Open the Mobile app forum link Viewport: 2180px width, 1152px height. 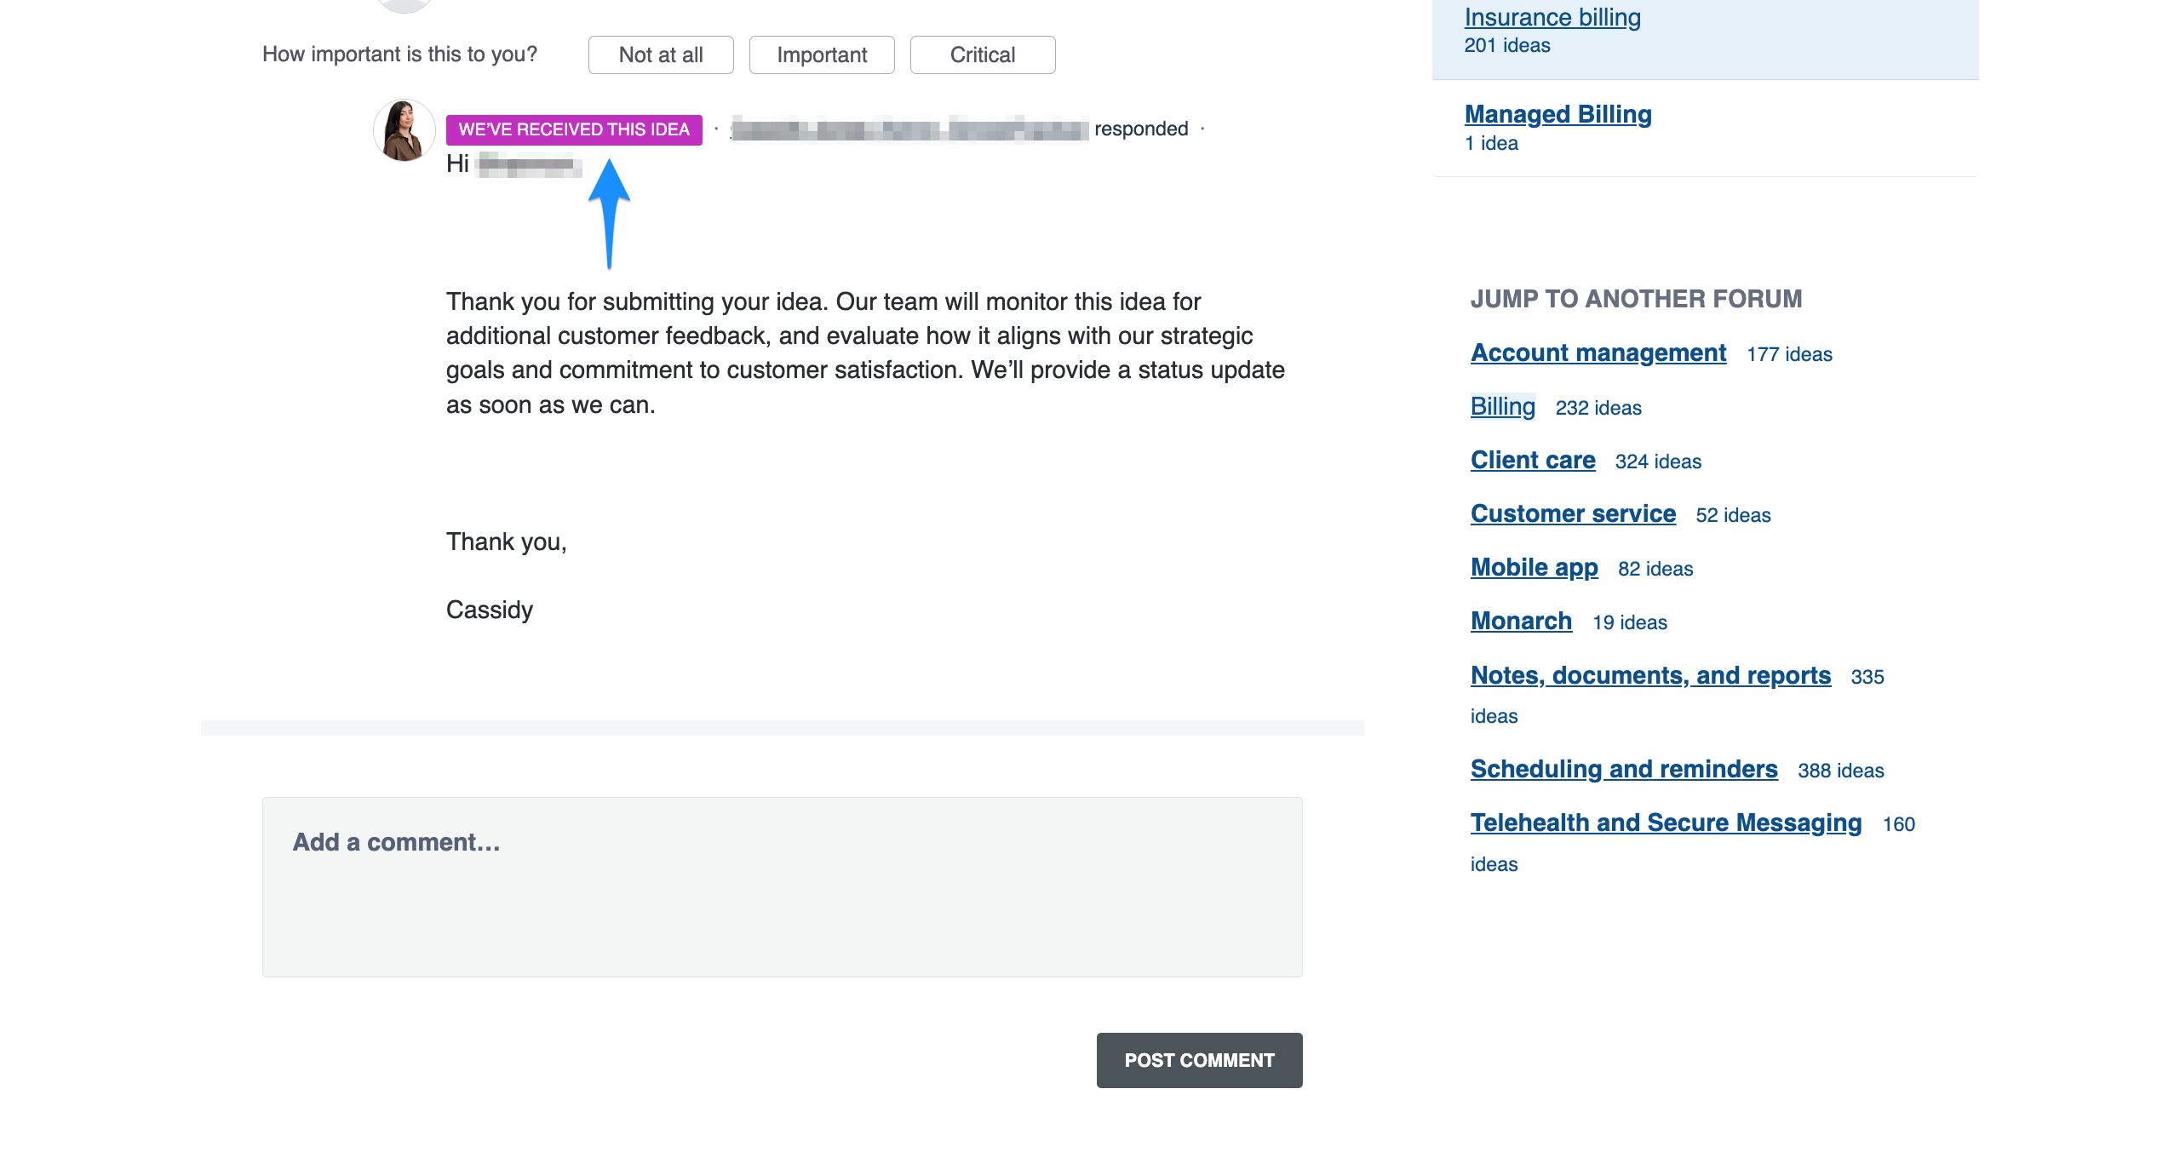coord(1535,567)
